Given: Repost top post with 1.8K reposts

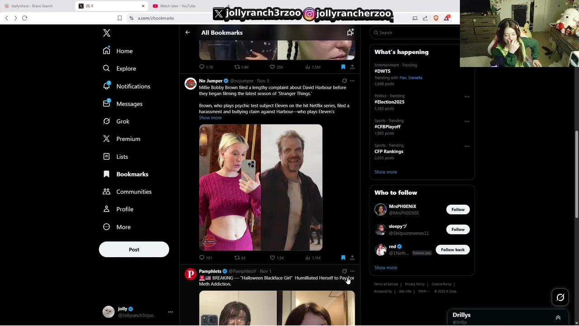Looking at the screenshot, I should click(241, 67).
